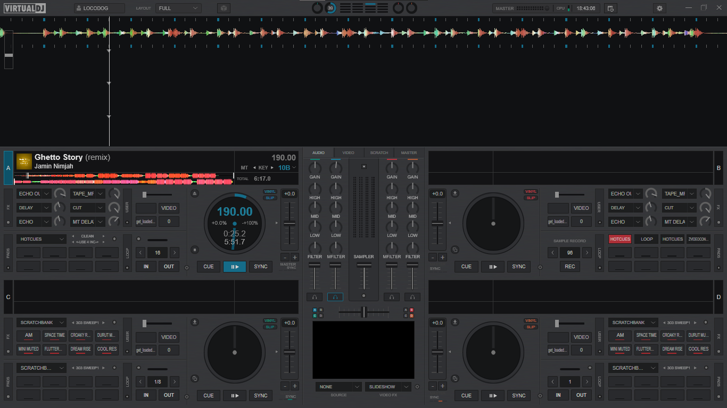Double loop length with deck A right arrow

pos(174,253)
